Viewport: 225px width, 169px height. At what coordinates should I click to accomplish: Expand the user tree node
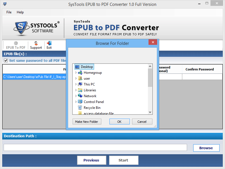[76, 79]
